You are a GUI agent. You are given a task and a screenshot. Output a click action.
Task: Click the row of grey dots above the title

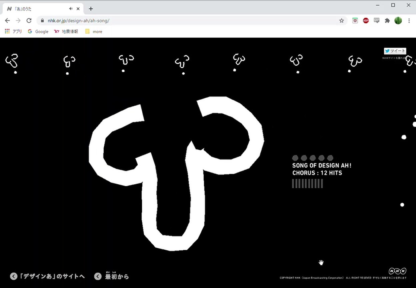(x=312, y=158)
